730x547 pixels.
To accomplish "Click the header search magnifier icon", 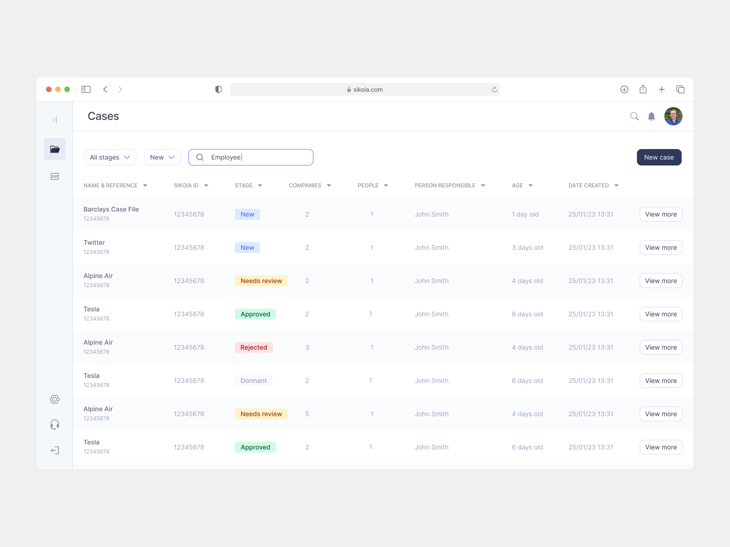I will pyautogui.click(x=634, y=116).
